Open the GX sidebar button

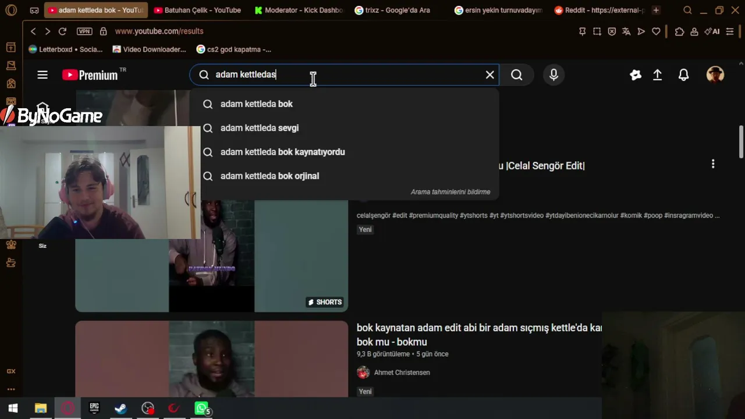11,371
